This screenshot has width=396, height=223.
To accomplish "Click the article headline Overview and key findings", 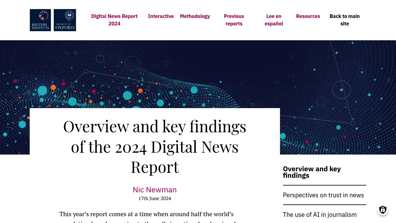I will [155, 146].
